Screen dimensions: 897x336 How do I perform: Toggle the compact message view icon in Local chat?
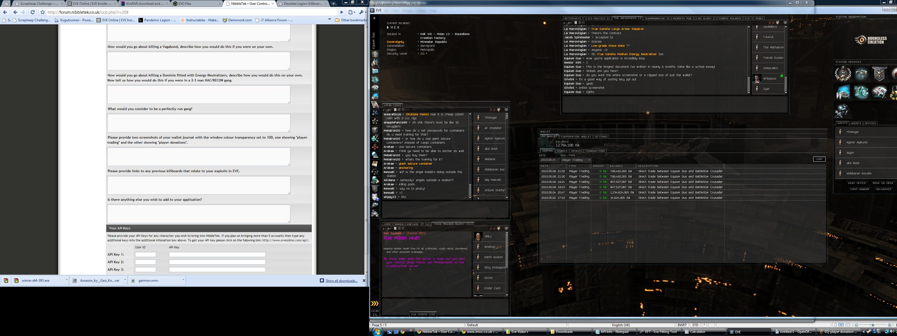(x=395, y=110)
